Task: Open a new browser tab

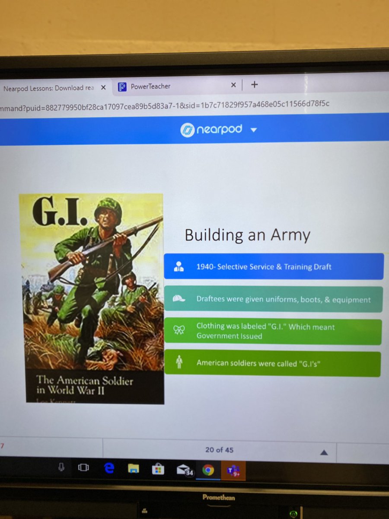Action: tap(255, 85)
